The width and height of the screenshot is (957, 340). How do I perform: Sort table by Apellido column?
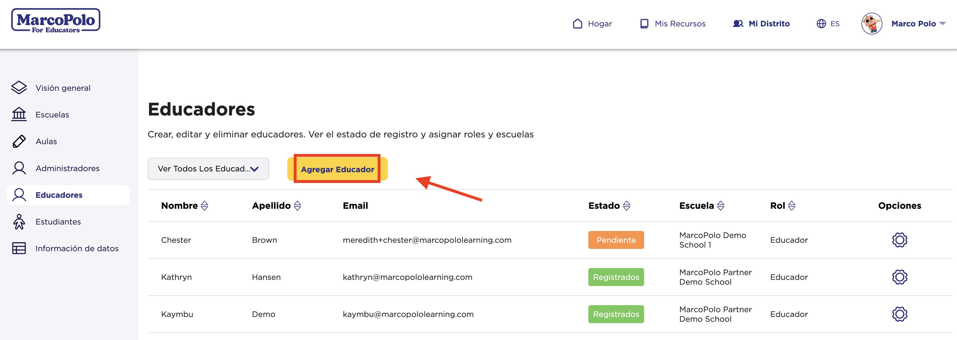[297, 206]
